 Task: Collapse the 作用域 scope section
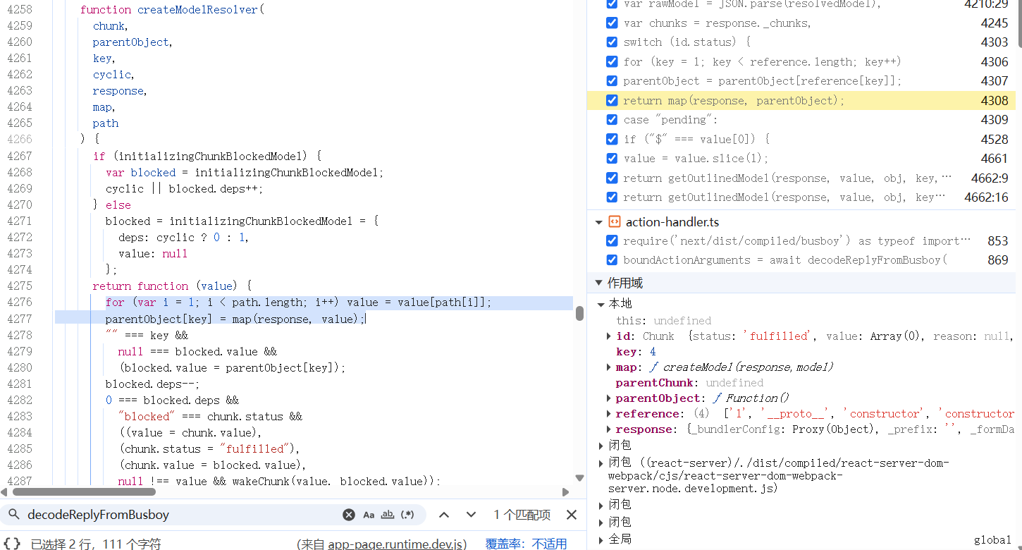599,283
